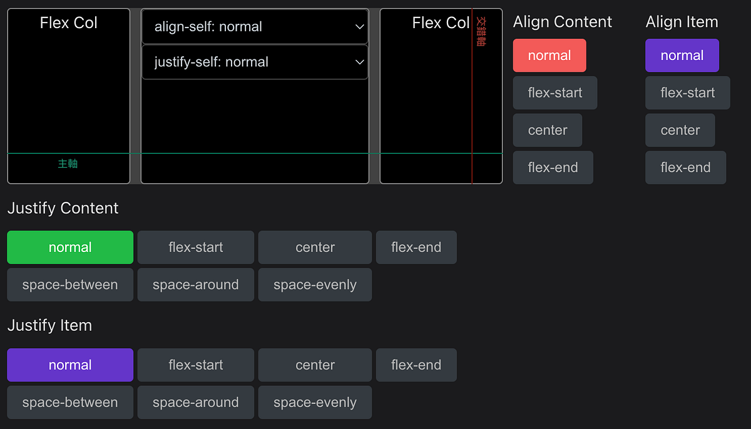The image size is (751, 429).
Task: Select flex-end under Align Content
Action: click(x=553, y=168)
